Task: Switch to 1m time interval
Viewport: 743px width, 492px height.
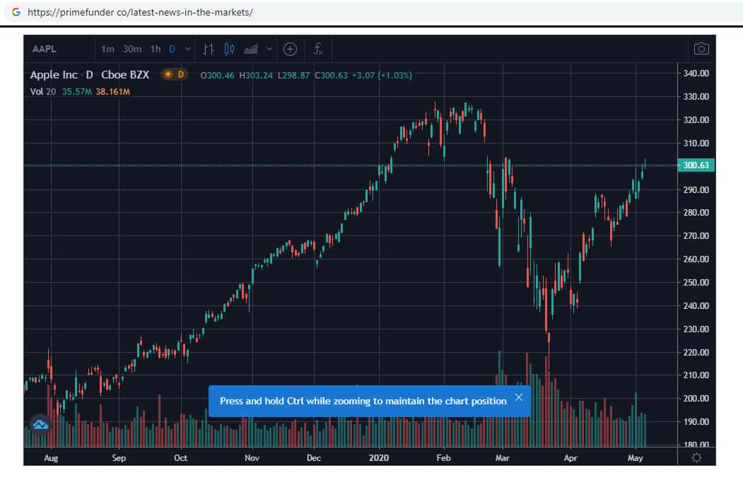Action: tap(107, 49)
